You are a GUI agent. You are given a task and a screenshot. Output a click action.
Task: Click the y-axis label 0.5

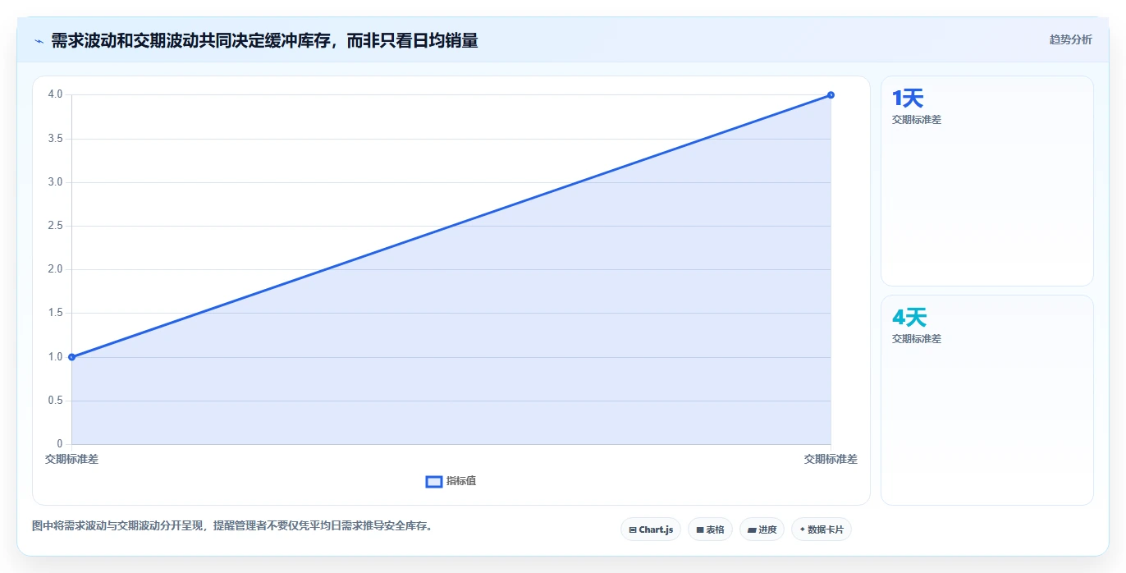pos(56,401)
